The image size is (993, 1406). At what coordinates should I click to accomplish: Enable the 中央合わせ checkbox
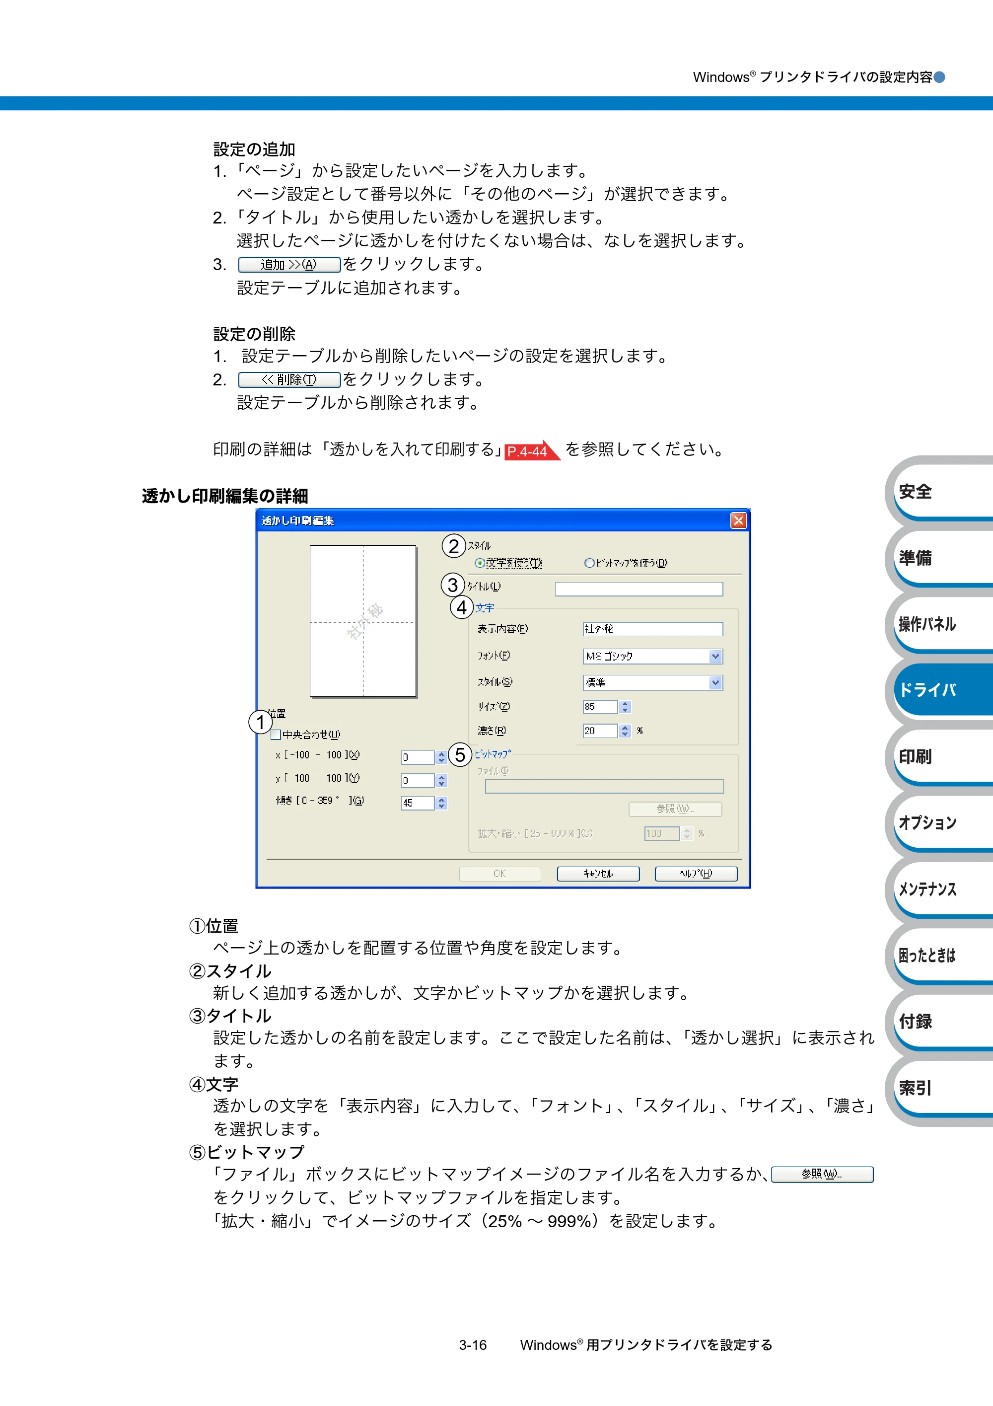[x=276, y=734]
